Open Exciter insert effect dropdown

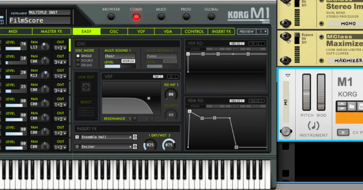tap(106, 147)
